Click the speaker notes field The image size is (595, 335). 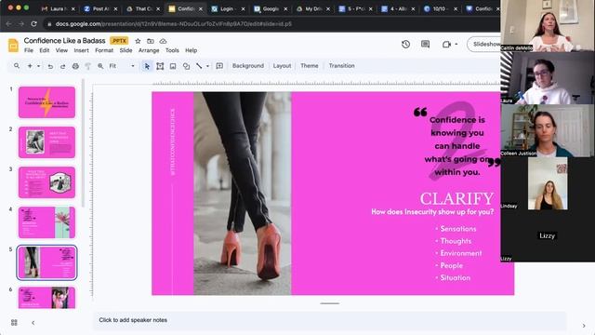pyautogui.click(x=329, y=320)
